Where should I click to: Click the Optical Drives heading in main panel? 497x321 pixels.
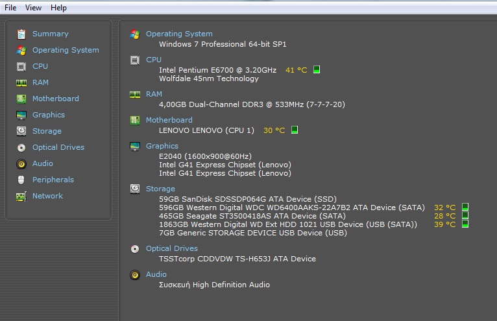172,248
